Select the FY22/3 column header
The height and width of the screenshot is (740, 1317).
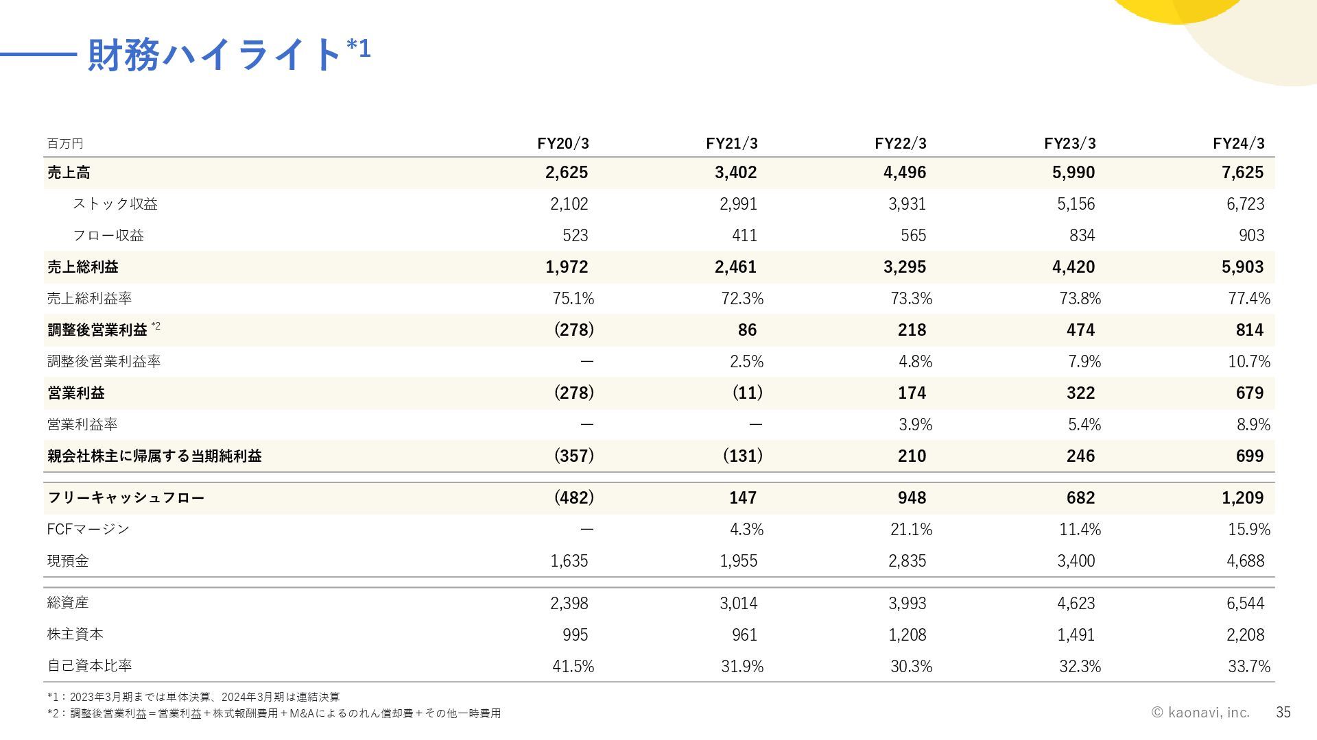[x=901, y=143]
